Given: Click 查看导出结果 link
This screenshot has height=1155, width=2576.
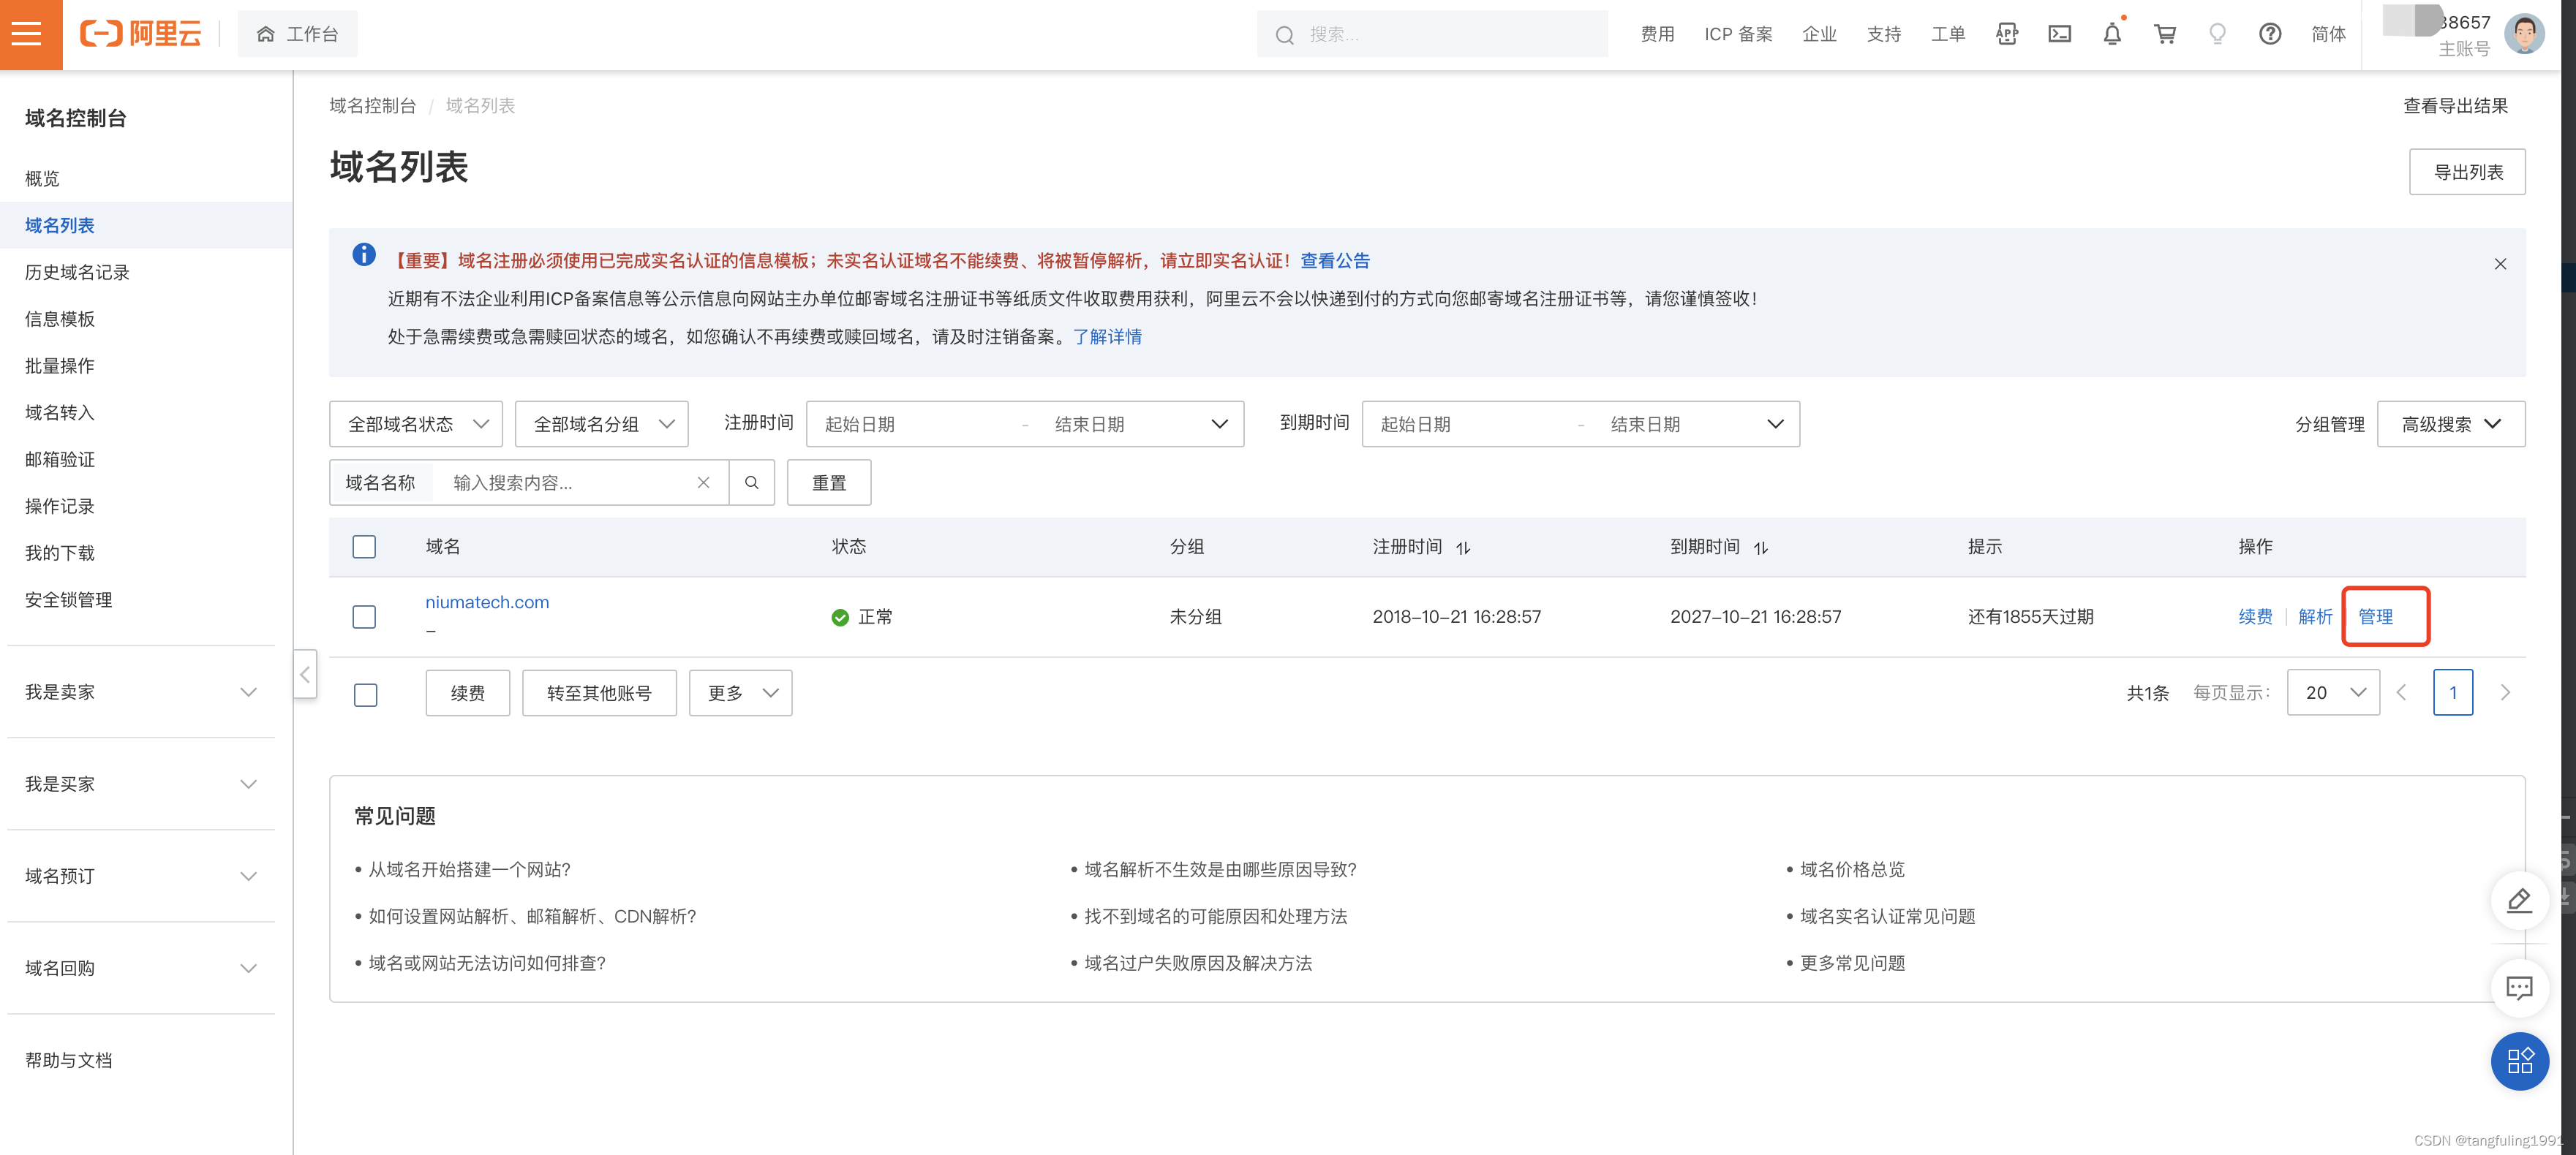Looking at the screenshot, I should (2455, 105).
